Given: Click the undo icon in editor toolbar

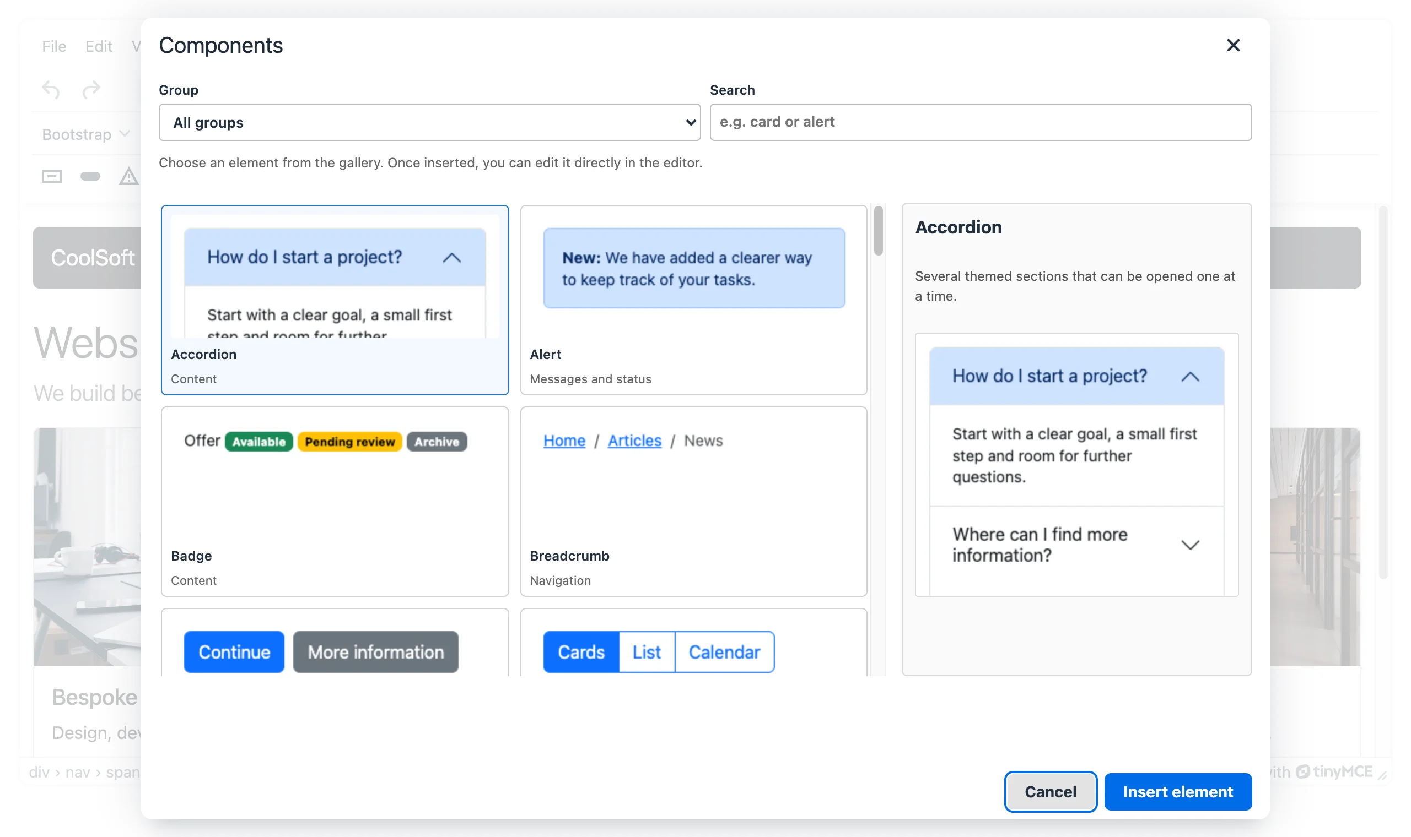Looking at the screenshot, I should pos(51,89).
